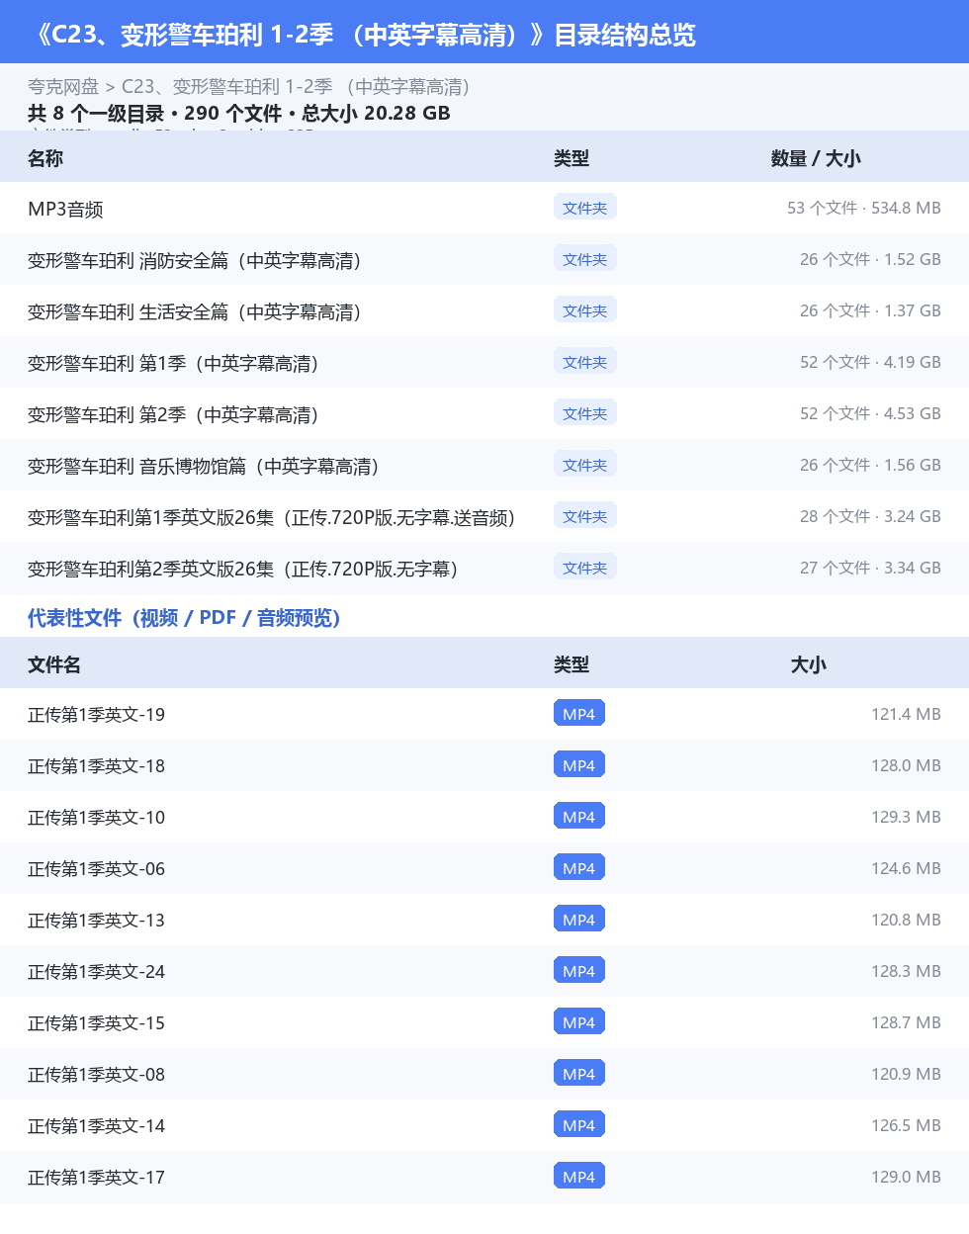The image size is (969, 1234).
Task: Open the MP3音频 folder row
Action: click(x=484, y=208)
